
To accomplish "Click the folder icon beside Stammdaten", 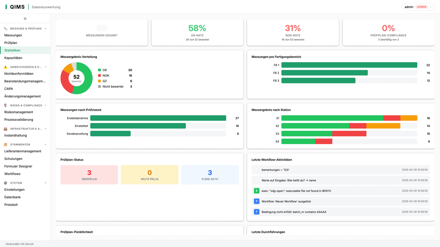I will pyautogui.click(x=5, y=144).
